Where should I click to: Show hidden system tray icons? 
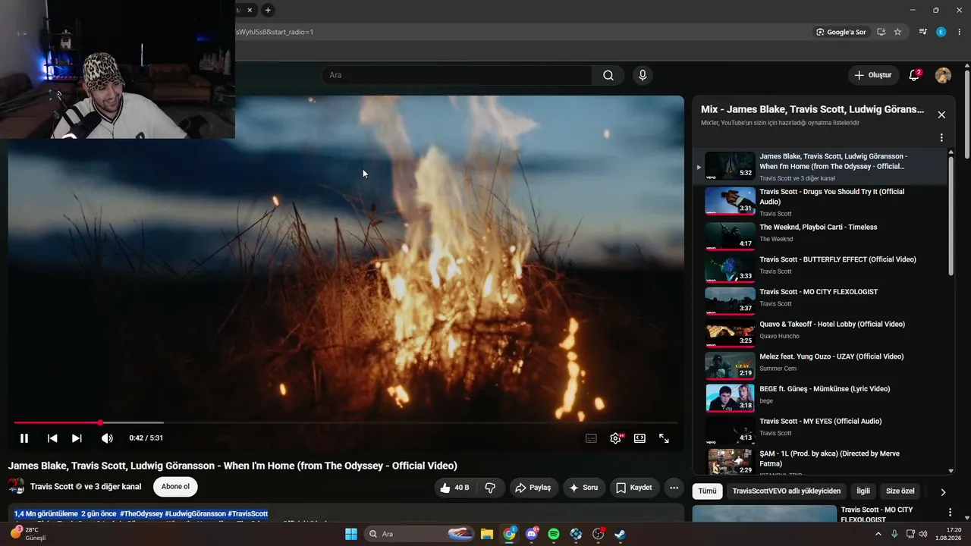pyautogui.click(x=878, y=534)
